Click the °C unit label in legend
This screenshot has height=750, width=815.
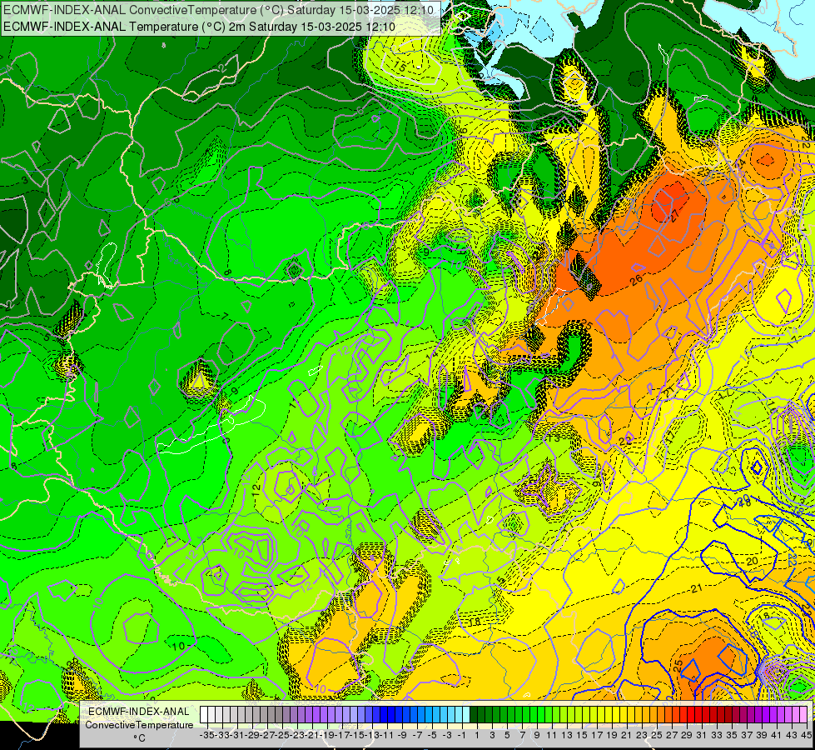coord(139,738)
